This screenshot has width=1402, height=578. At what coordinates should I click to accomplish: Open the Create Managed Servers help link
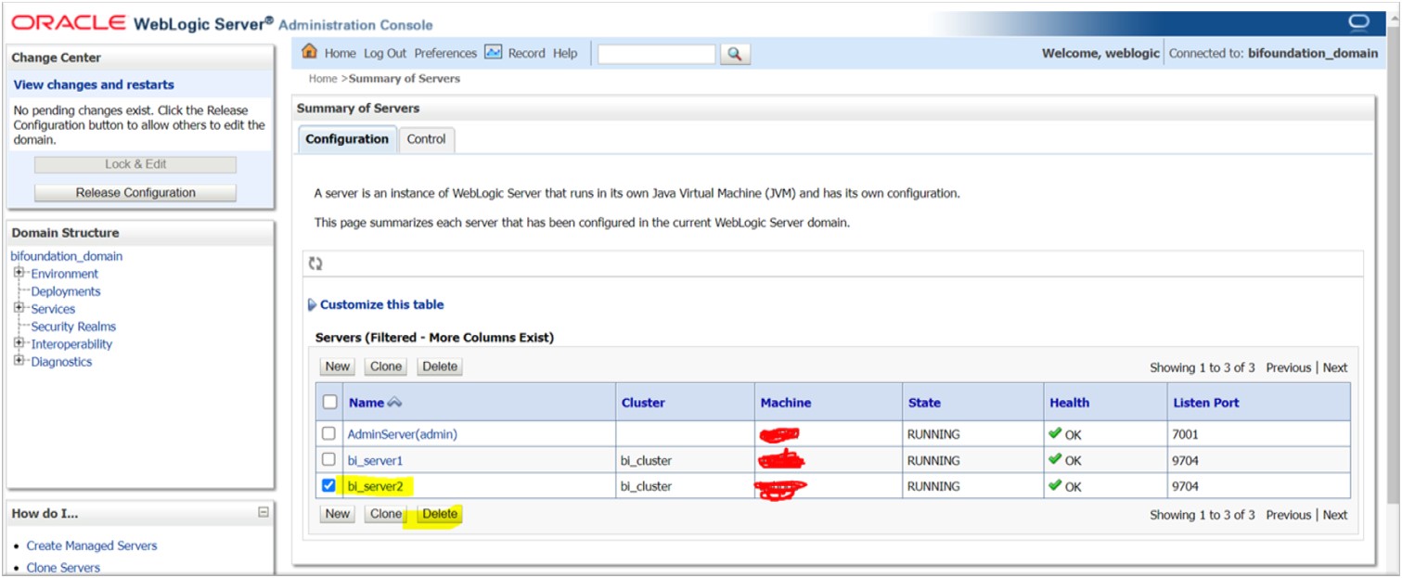pos(92,546)
